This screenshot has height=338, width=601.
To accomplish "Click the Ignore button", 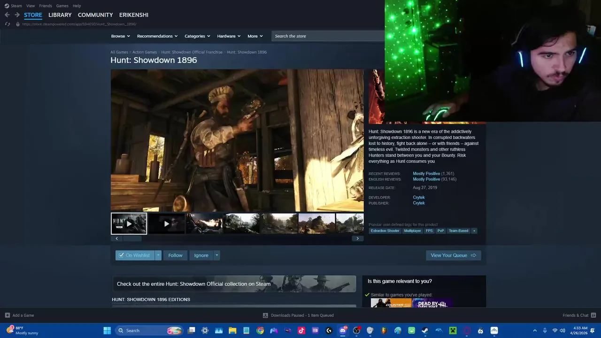I will point(201,255).
